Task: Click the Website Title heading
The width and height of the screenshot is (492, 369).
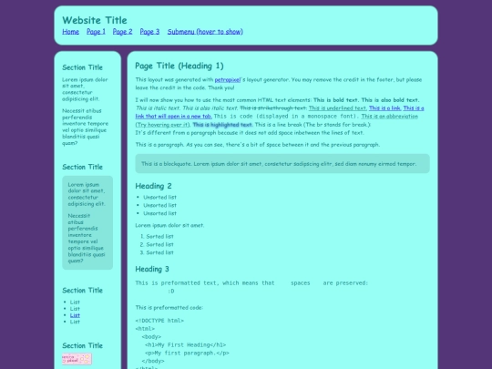Action: tap(95, 20)
